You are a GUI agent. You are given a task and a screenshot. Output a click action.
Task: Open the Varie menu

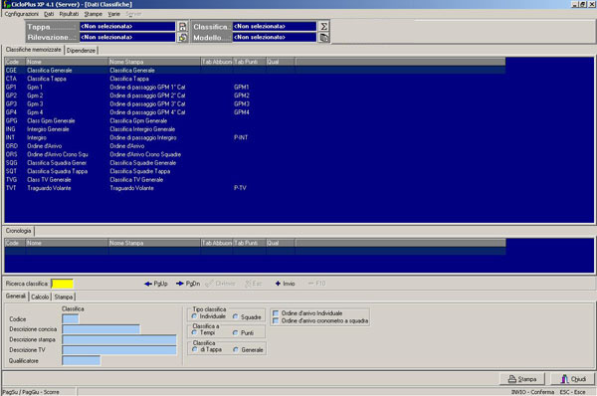[113, 14]
